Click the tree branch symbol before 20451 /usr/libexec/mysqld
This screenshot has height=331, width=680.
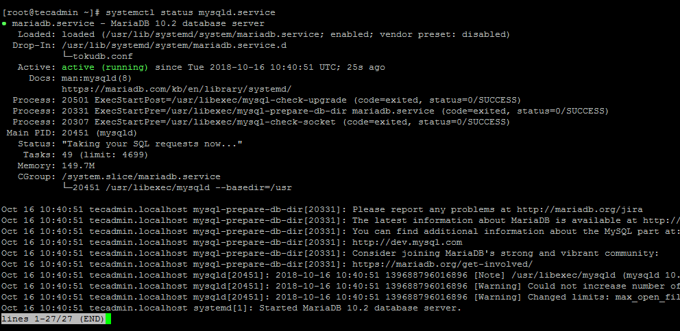[66, 187]
